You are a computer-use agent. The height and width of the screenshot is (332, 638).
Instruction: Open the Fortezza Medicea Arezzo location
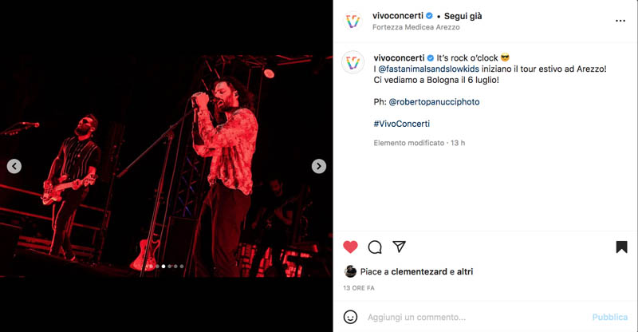pyautogui.click(x=415, y=27)
